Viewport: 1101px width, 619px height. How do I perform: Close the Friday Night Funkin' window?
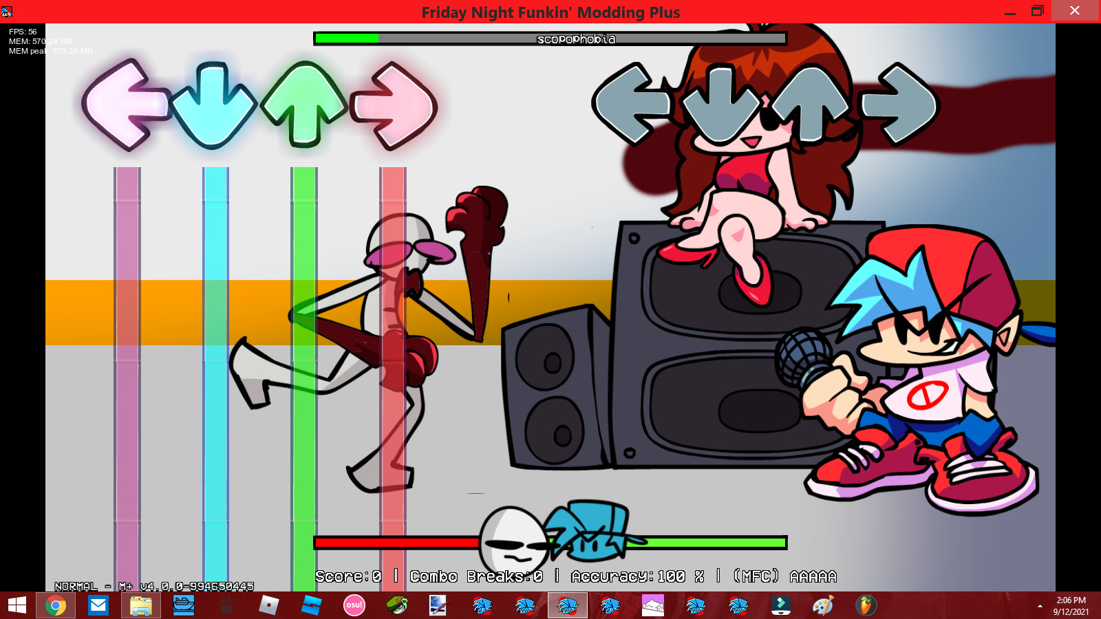tap(1076, 11)
